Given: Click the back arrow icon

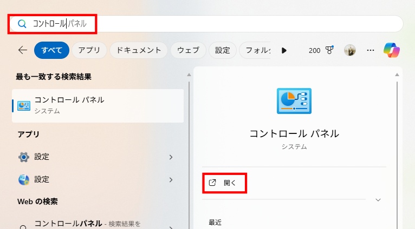Looking at the screenshot, I should (x=22, y=50).
